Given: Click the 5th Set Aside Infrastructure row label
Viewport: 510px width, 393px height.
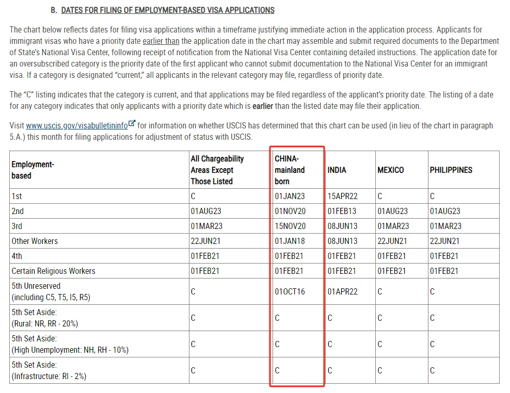Looking at the screenshot, I should coord(49,370).
